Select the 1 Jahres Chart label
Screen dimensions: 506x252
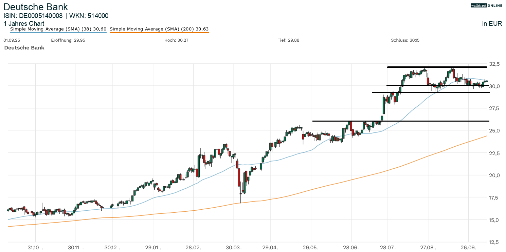click(24, 24)
